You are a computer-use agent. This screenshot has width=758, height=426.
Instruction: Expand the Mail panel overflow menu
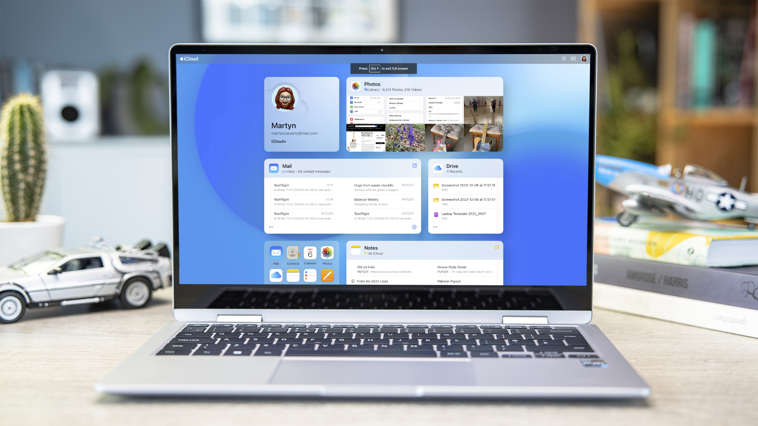click(271, 227)
